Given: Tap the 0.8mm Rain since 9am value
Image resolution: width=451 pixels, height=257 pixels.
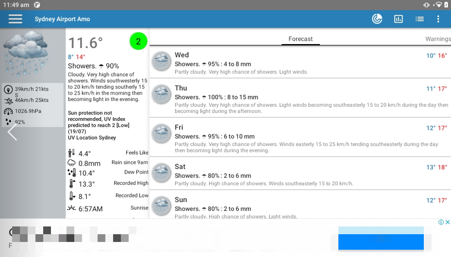Looking at the screenshot, I should (x=89, y=163).
